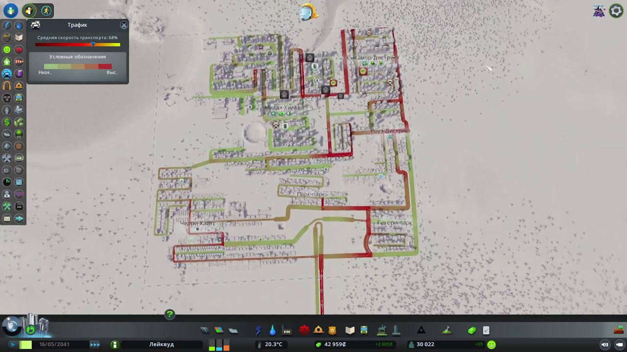Open the Fire Department build menu helmet

pyautogui.click(x=318, y=330)
